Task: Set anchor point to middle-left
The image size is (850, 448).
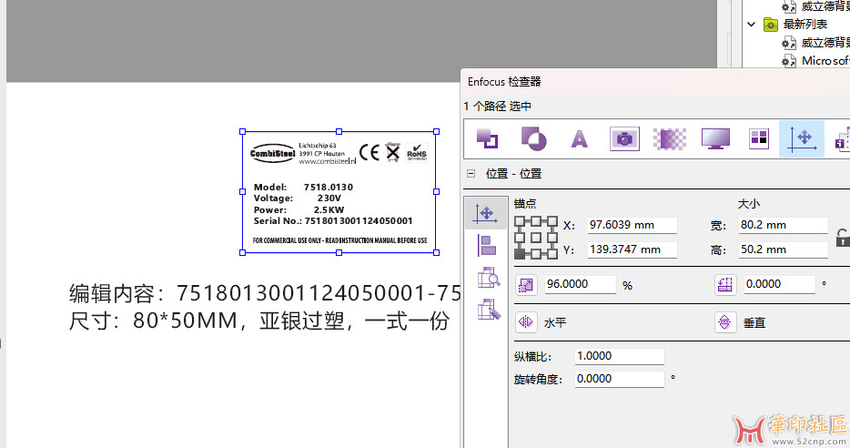Action: pos(520,237)
